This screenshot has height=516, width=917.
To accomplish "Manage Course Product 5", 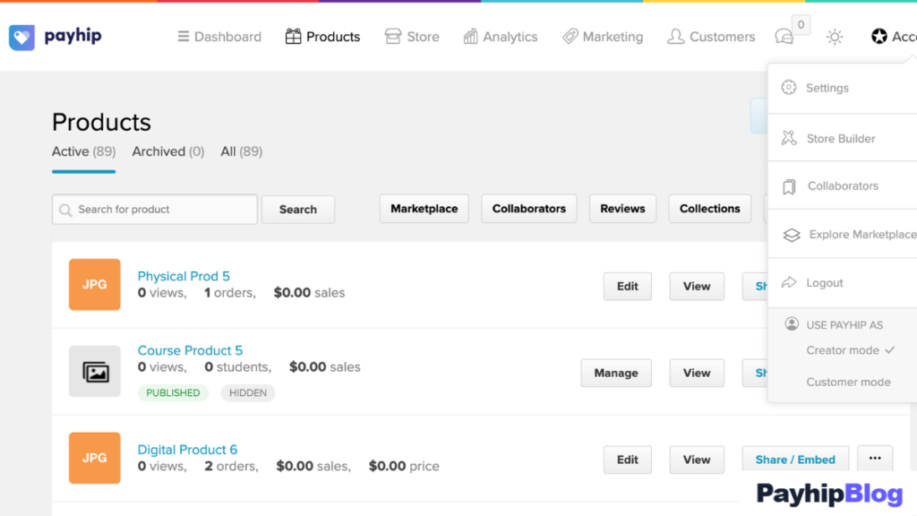I will [616, 373].
